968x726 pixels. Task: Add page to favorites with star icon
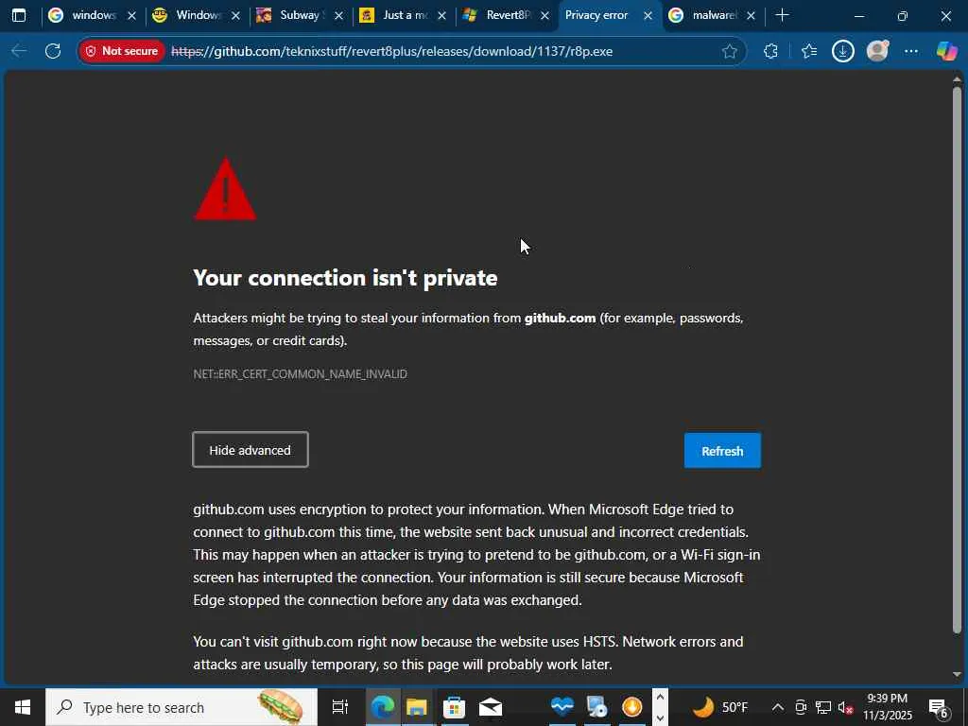tap(730, 51)
